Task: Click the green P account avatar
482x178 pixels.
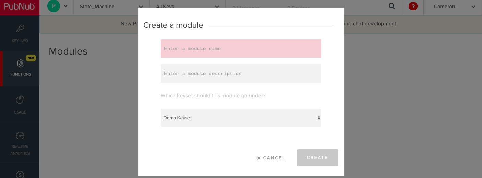Action: [54, 6]
